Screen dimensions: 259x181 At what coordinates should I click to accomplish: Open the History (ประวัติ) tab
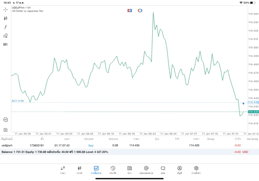pyautogui.click(x=113, y=170)
